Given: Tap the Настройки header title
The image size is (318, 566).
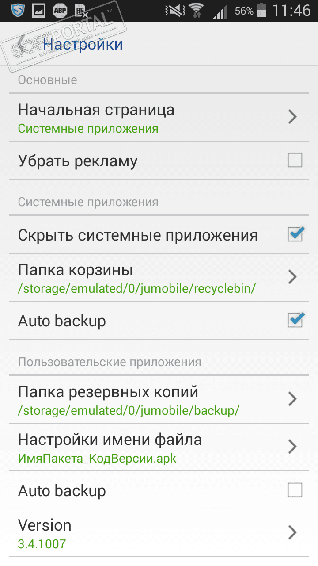Looking at the screenshot, I should click(83, 45).
